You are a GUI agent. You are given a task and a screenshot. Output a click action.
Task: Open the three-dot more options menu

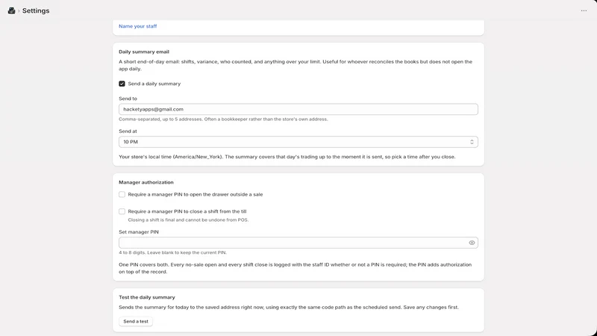pos(584,10)
